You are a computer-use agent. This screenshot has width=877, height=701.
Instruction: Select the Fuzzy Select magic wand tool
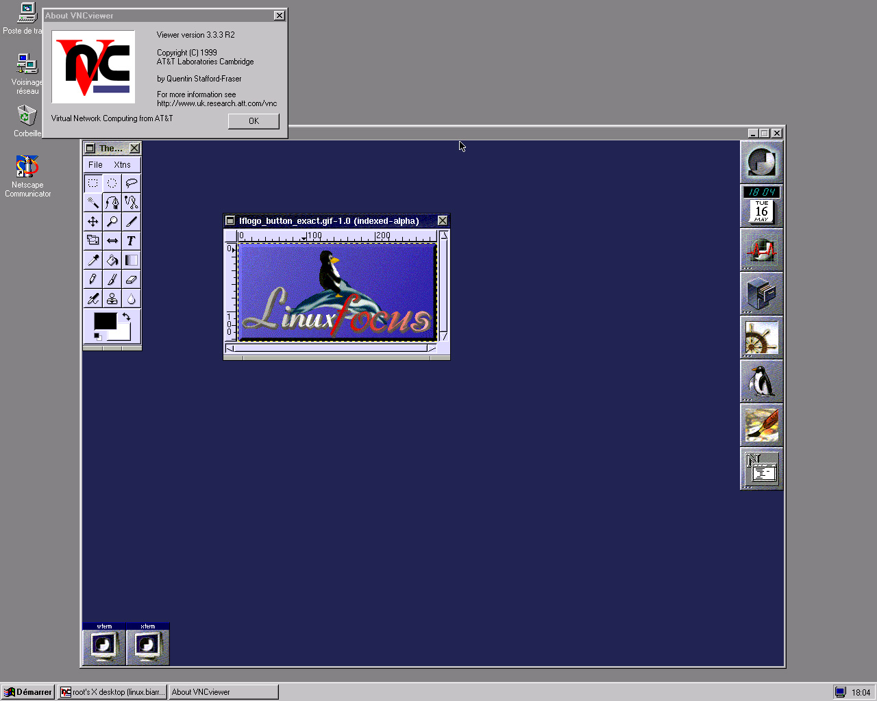92,203
